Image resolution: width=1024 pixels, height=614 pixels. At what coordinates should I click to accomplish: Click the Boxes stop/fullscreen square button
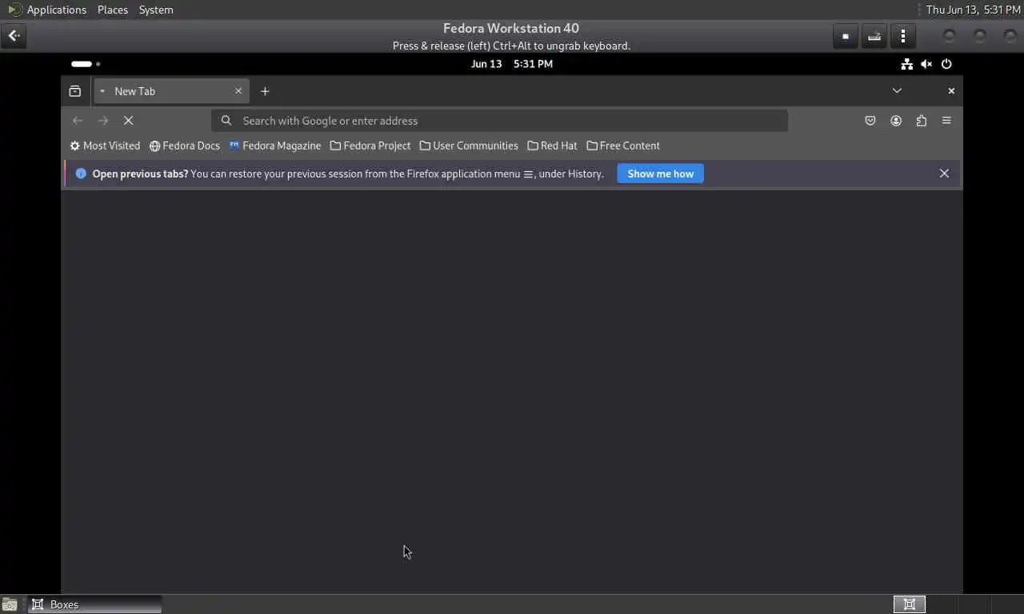point(846,36)
